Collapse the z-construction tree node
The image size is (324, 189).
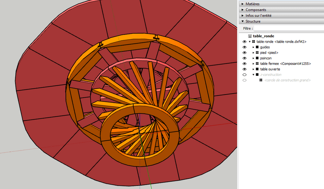coord(253,75)
